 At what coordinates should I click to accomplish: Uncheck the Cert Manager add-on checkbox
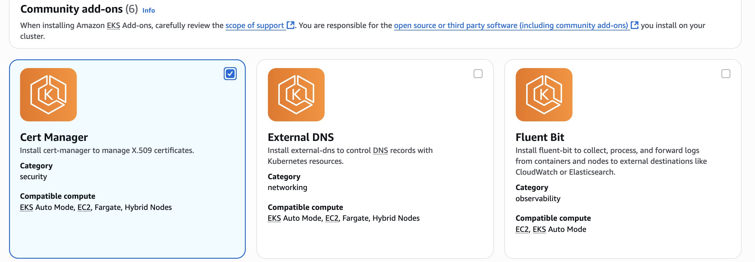pyautogui.click(x=230, y=74)
